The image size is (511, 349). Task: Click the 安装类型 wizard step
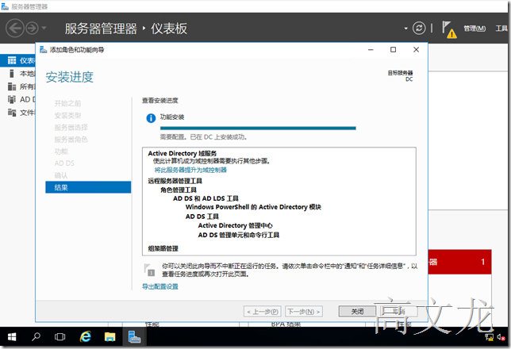coord(67,115)
